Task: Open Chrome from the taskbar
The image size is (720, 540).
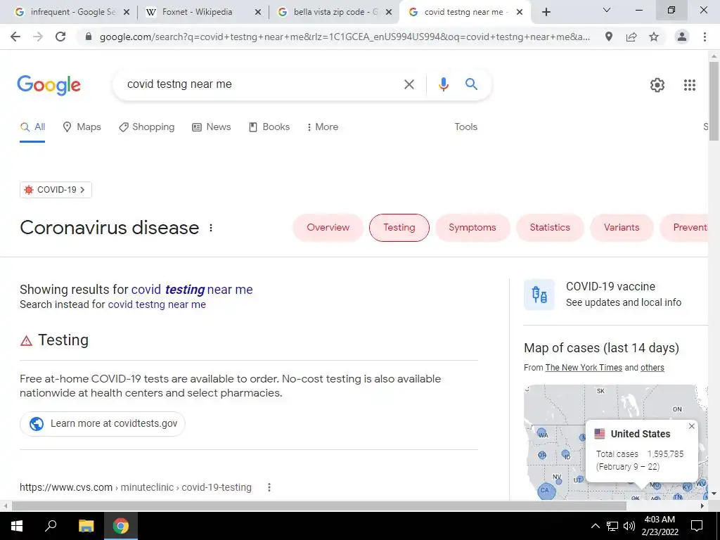Action: [121, 526]
